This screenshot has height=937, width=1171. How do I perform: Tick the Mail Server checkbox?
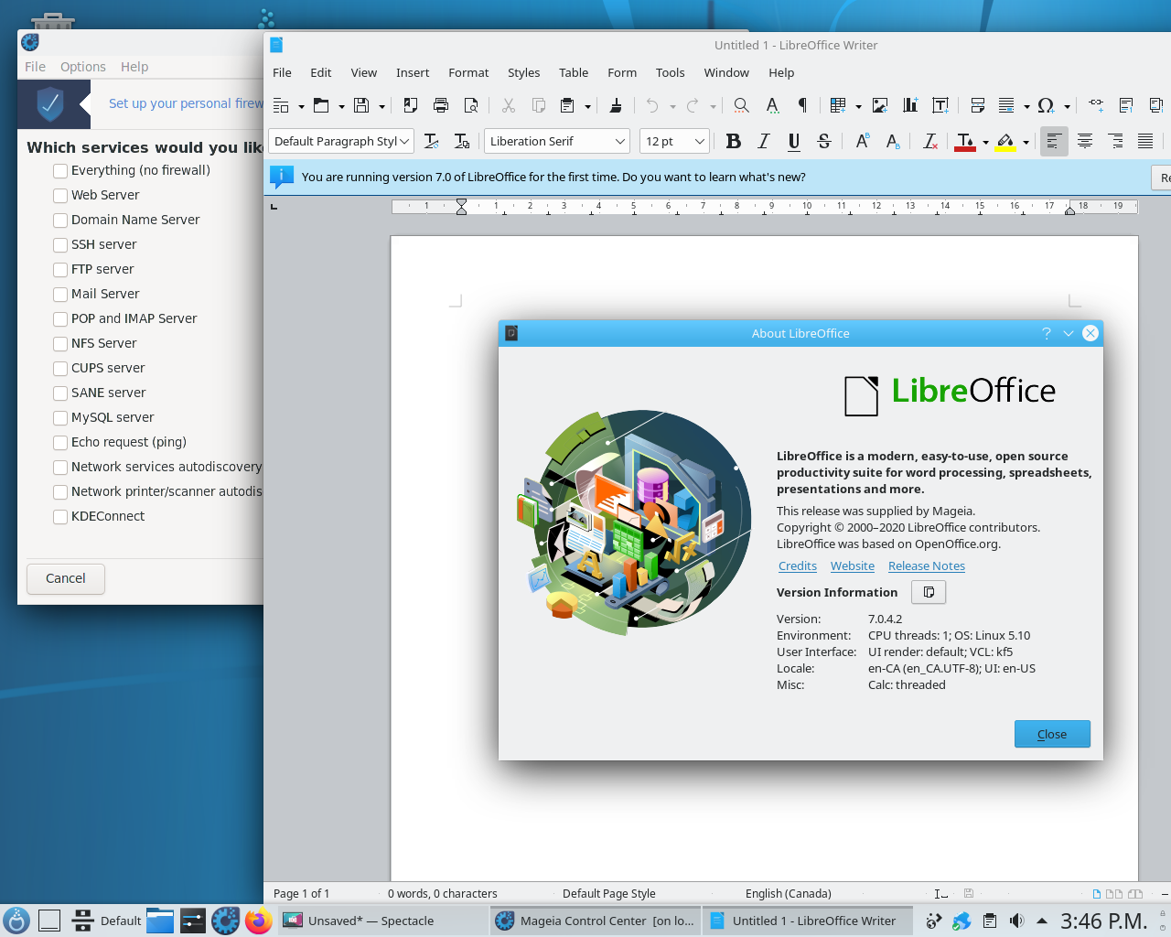(60, 294)
